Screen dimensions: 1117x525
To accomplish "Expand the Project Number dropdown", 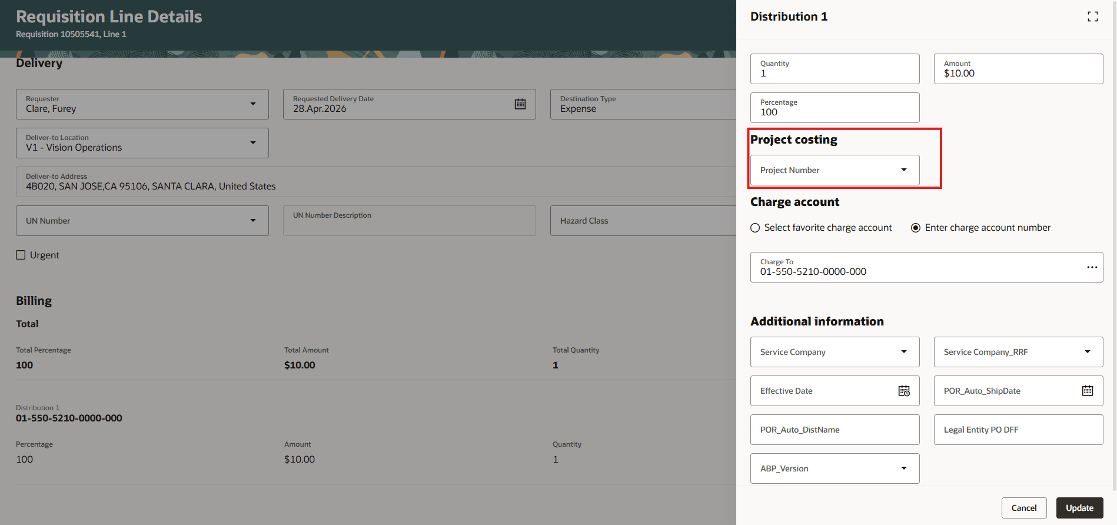I will [904, 170].
